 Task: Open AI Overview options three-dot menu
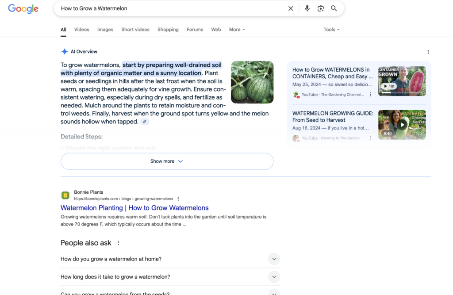click(428, 52)
